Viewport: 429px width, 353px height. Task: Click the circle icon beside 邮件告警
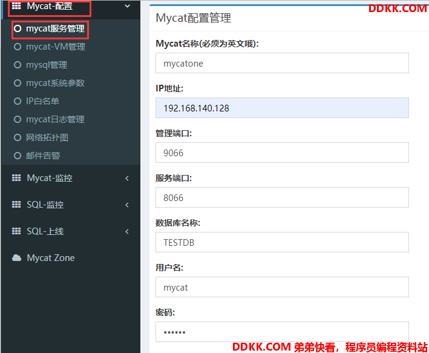(18, 156)
